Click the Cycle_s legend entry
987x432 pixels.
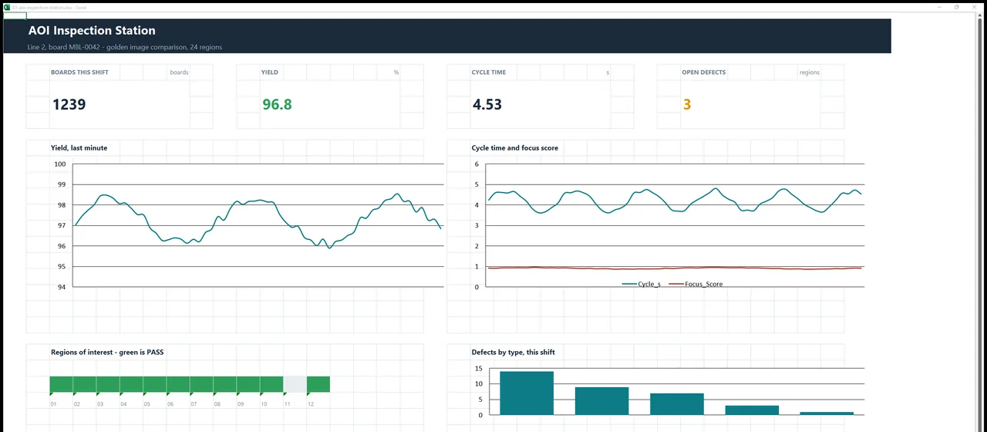(x=642, y=284)
